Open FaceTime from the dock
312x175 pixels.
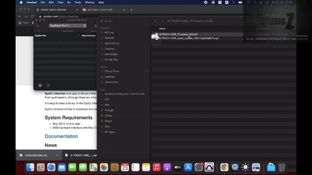pos(72,167)
